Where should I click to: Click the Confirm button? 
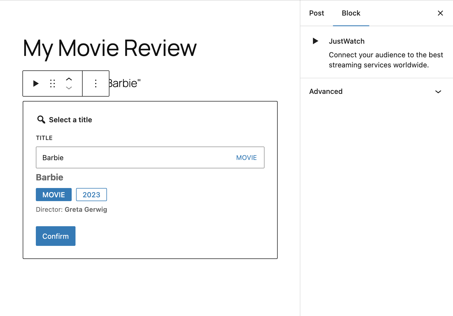tap(55, 236)
